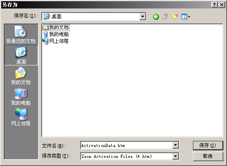Create a new folder
Viewport: 227px width, 166px height.
point(175,17)
